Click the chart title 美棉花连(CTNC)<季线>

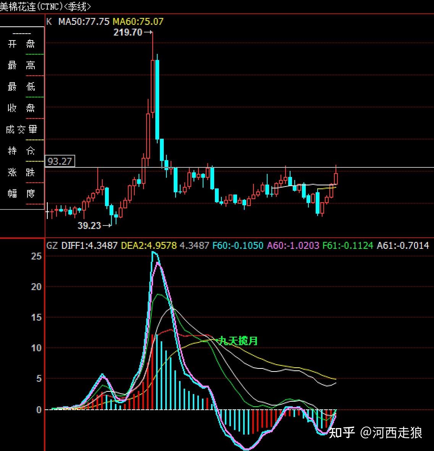45,6
